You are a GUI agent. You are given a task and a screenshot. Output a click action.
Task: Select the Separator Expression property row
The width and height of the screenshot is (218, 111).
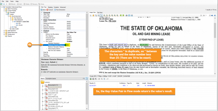tap(54, 43)
